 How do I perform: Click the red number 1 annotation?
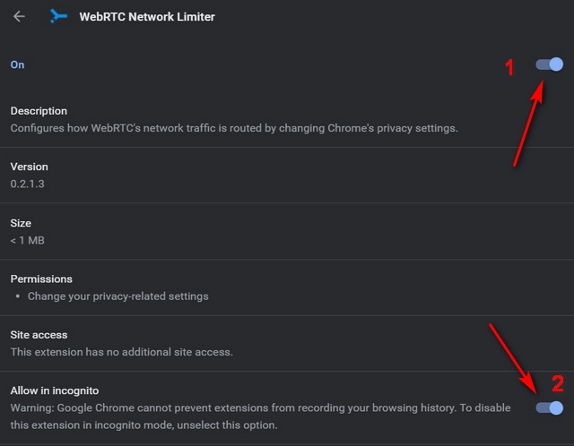(509, 68)
